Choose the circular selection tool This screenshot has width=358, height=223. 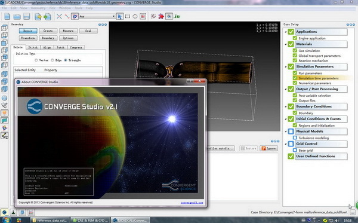pyautogui.click(x=135, y=16)
